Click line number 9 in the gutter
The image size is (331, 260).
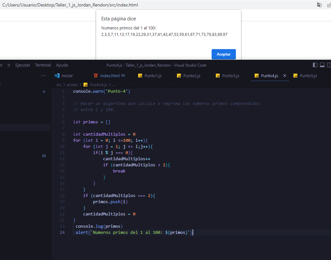coord(63,140)
